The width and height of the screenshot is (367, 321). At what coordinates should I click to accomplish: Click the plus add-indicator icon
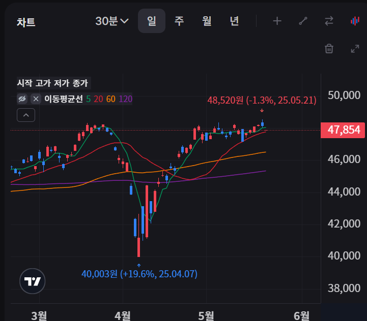(x=277, y=21)
